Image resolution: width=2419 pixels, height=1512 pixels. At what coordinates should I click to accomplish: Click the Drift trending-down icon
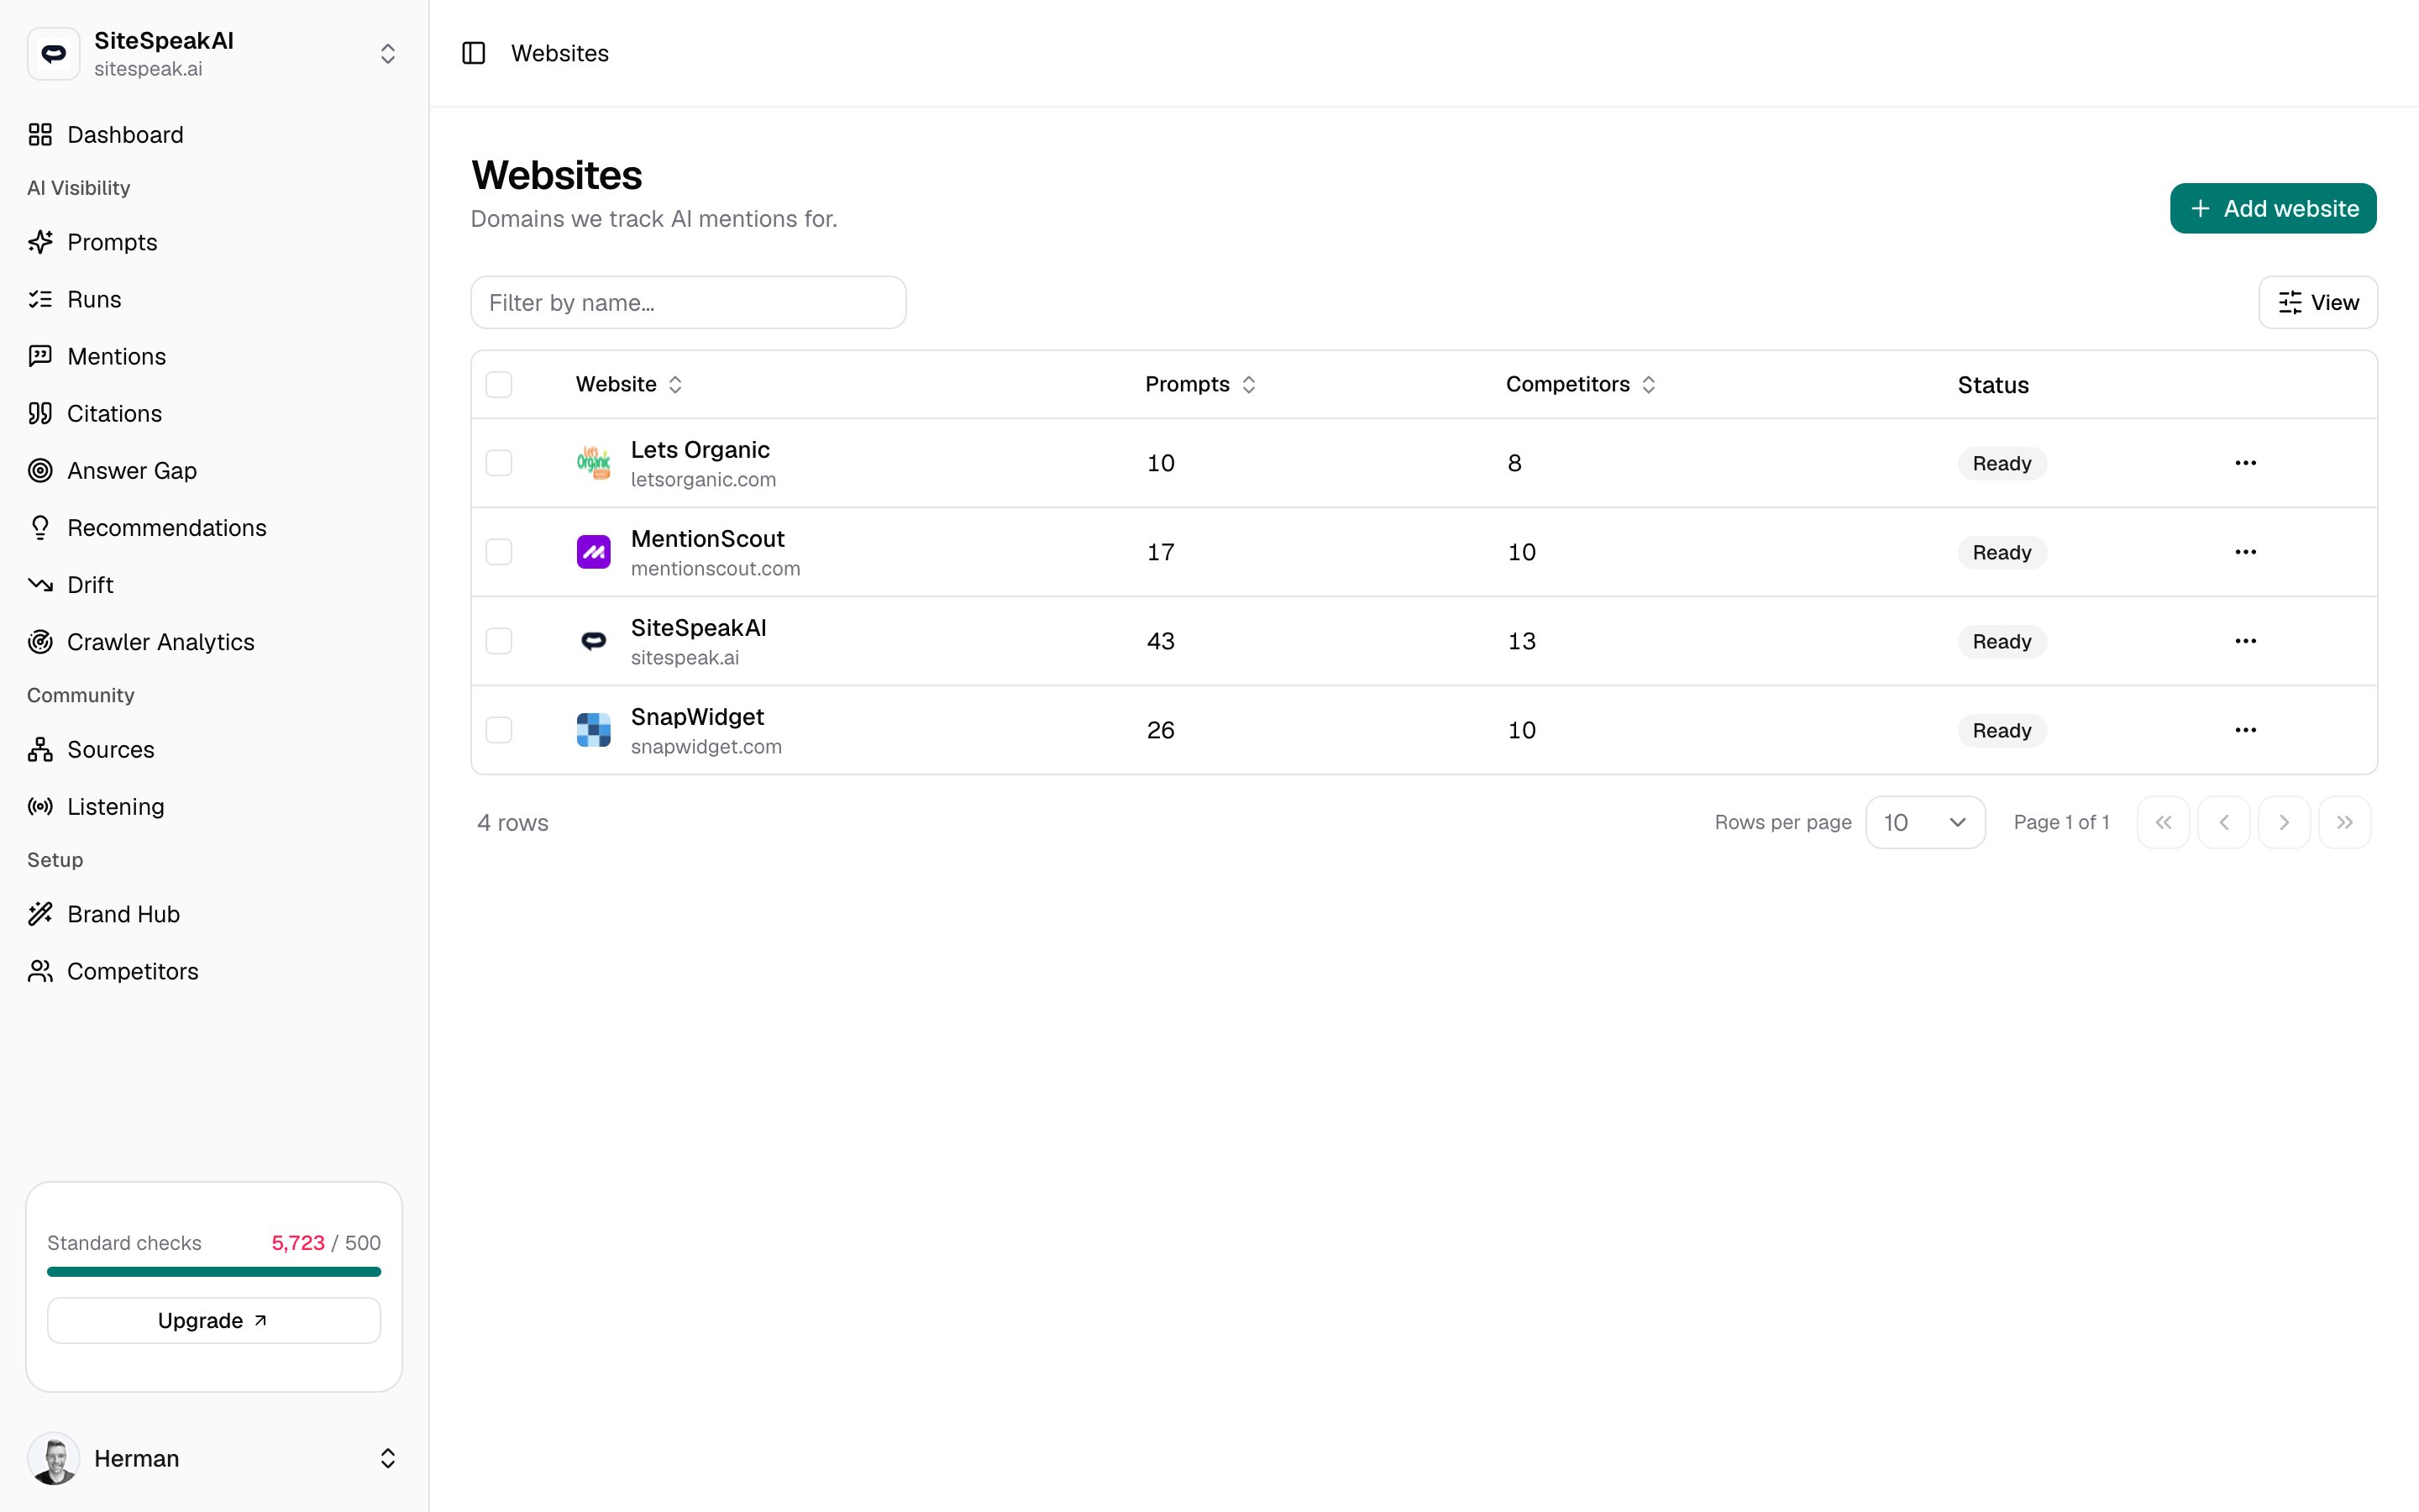click(x=40, y=585)
